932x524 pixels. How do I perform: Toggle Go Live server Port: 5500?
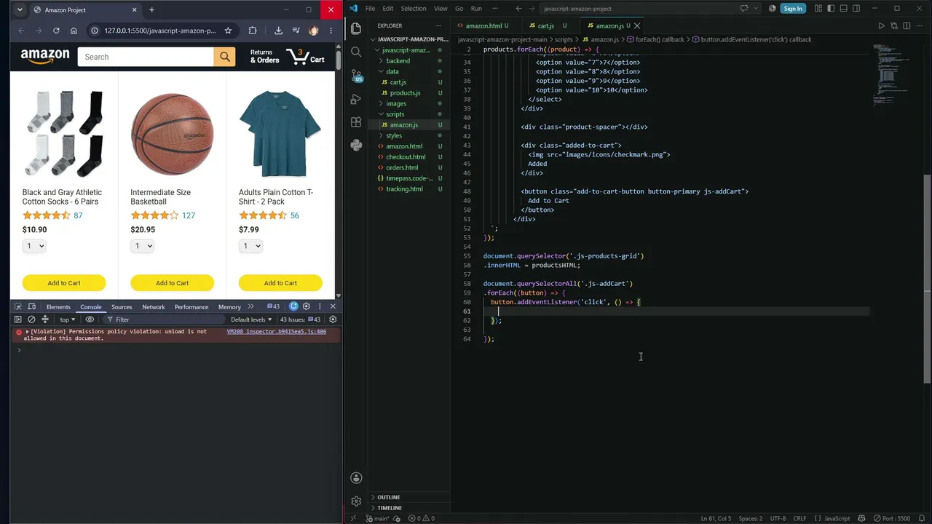(x=890, y=518)
